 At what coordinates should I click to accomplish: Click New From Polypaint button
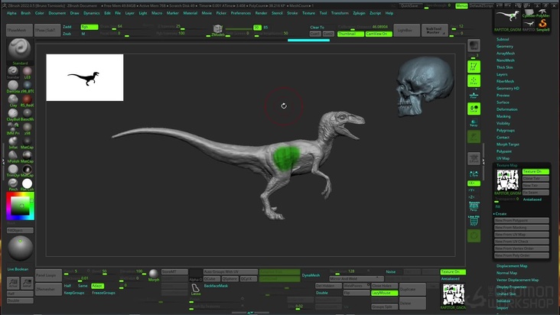point(522,220)
